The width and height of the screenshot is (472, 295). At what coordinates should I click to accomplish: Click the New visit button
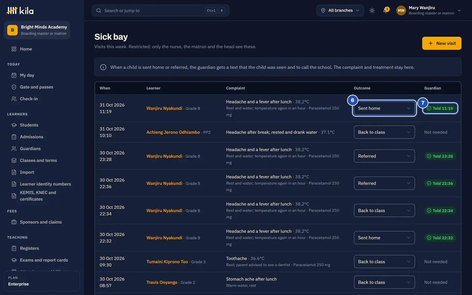[442, 43]
